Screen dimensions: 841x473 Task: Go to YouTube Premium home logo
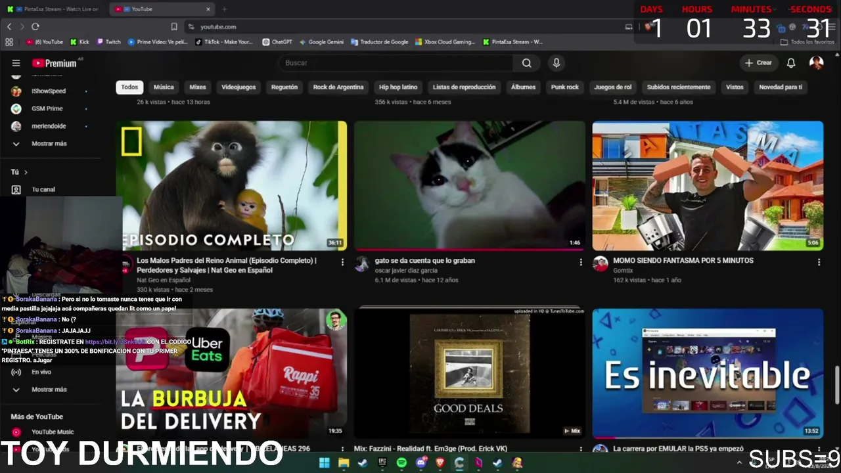pyautogui.click(x=54, y=63)
